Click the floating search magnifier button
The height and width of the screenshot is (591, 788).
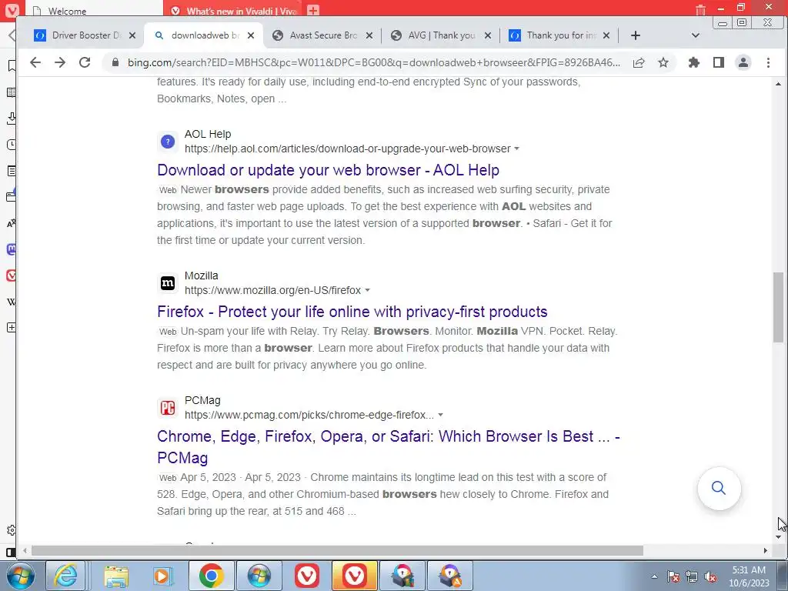pyautogui.click(x=719, y=488)
